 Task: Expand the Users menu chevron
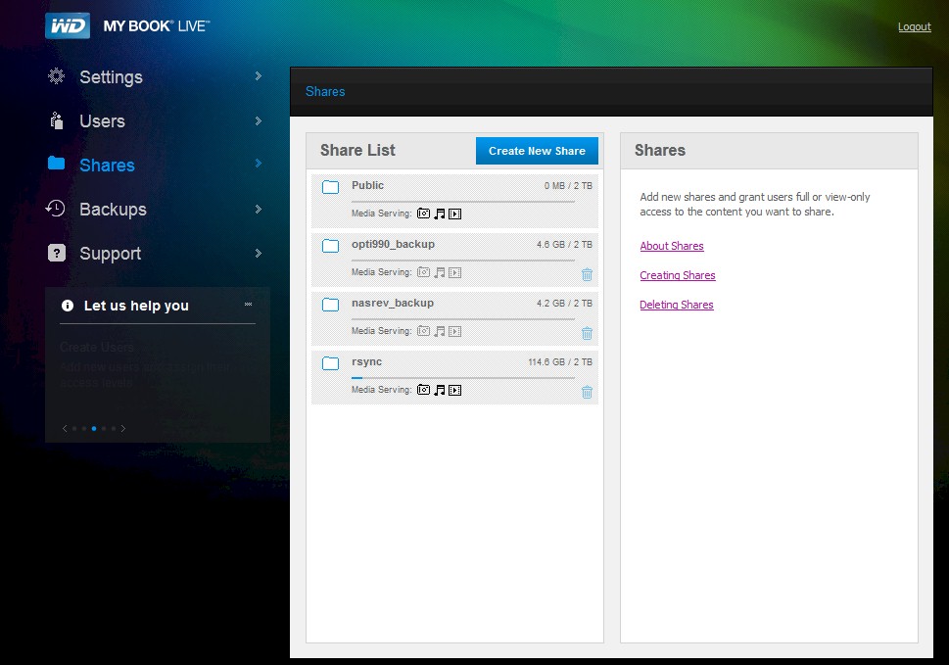point(259,121)
